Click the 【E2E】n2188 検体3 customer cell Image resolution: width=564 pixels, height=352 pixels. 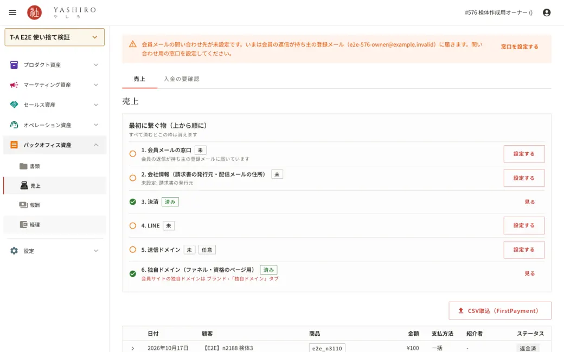click(228, 348)
